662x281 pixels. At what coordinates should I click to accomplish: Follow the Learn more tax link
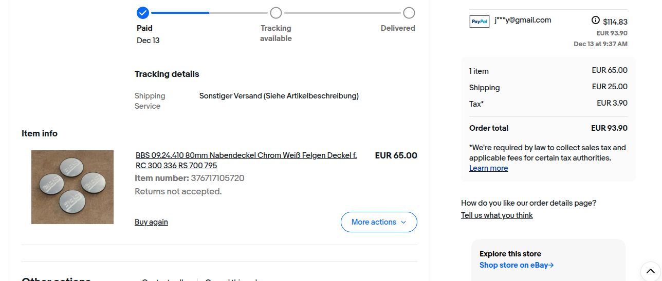point(488,168)
